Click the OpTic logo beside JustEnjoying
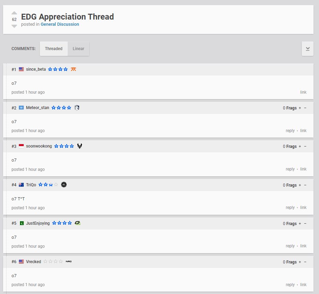 pyautogui.click(x=78, y=223)
